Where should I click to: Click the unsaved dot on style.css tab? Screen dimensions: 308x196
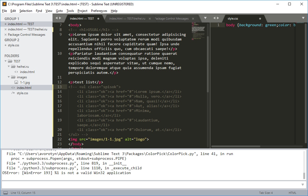tap(260, 19)
